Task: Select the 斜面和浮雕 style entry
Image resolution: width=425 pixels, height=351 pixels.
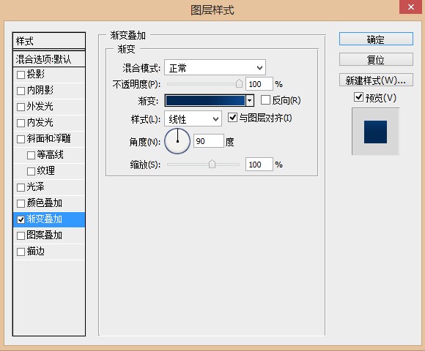Action: pyautogui.click(x=49, y=139)
